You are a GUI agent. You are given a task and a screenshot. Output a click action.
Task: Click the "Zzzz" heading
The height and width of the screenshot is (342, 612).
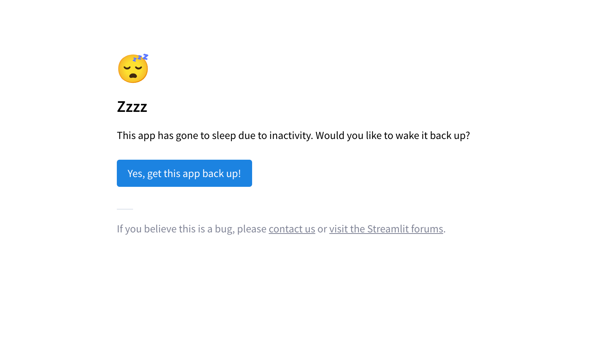[x=132, y=107]
